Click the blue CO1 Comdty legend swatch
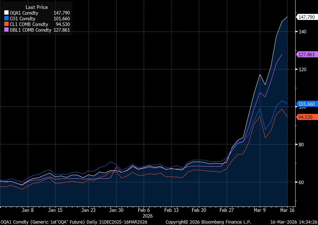Image resolution: width=318 pixels, height=225 pixels. 6,19
